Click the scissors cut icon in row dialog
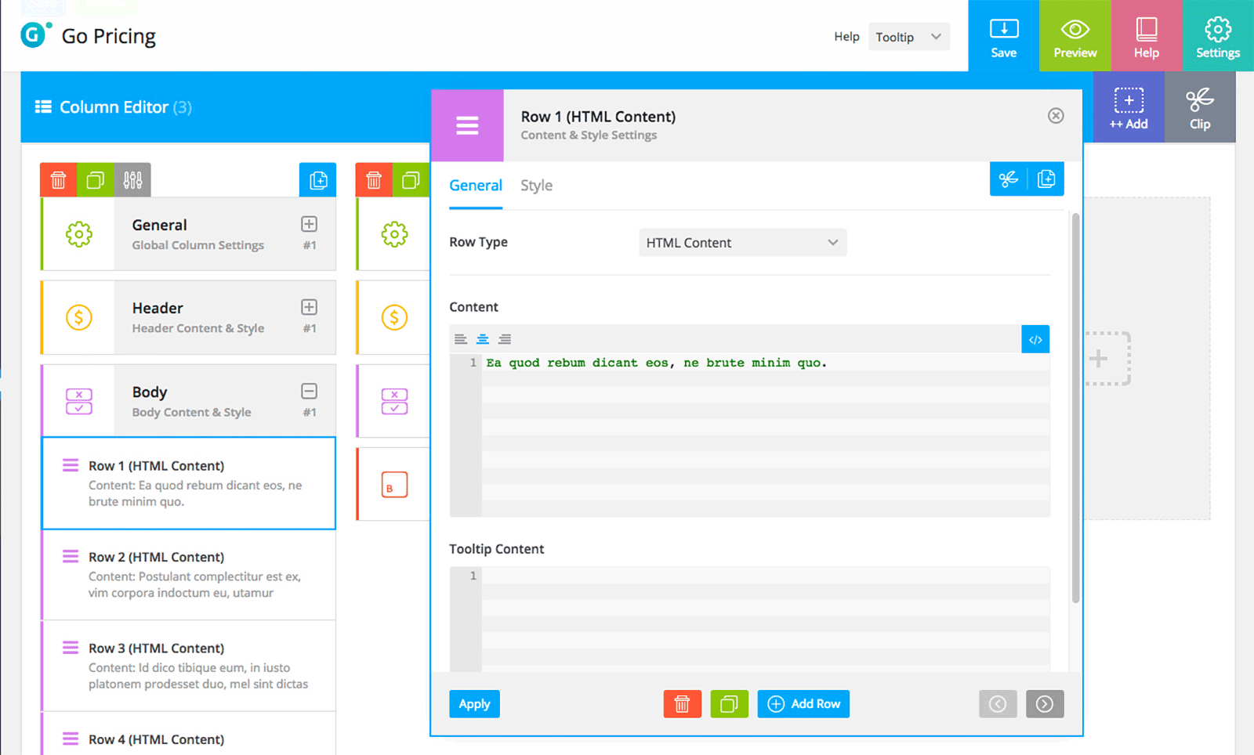 click(1009, 179)
